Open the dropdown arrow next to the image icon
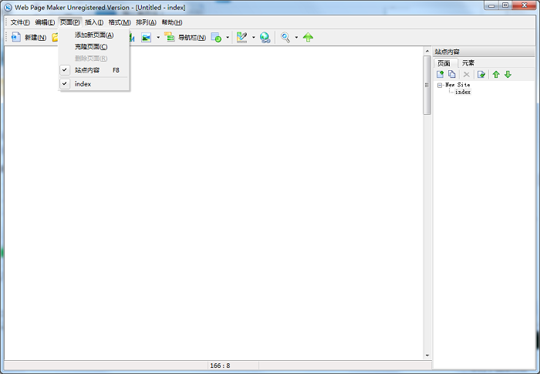540x374 pixels. coord(158,37)
